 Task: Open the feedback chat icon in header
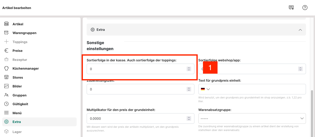291,8
